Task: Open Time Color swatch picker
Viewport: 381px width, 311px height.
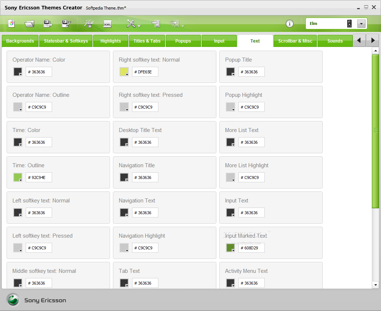Action: tap(18, 142)
